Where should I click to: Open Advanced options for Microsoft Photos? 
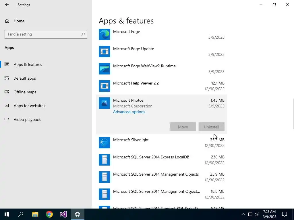coord(129,112)
